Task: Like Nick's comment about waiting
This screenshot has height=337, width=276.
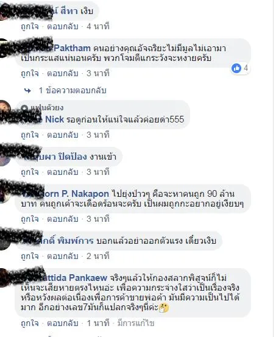Action: (30, 135)
